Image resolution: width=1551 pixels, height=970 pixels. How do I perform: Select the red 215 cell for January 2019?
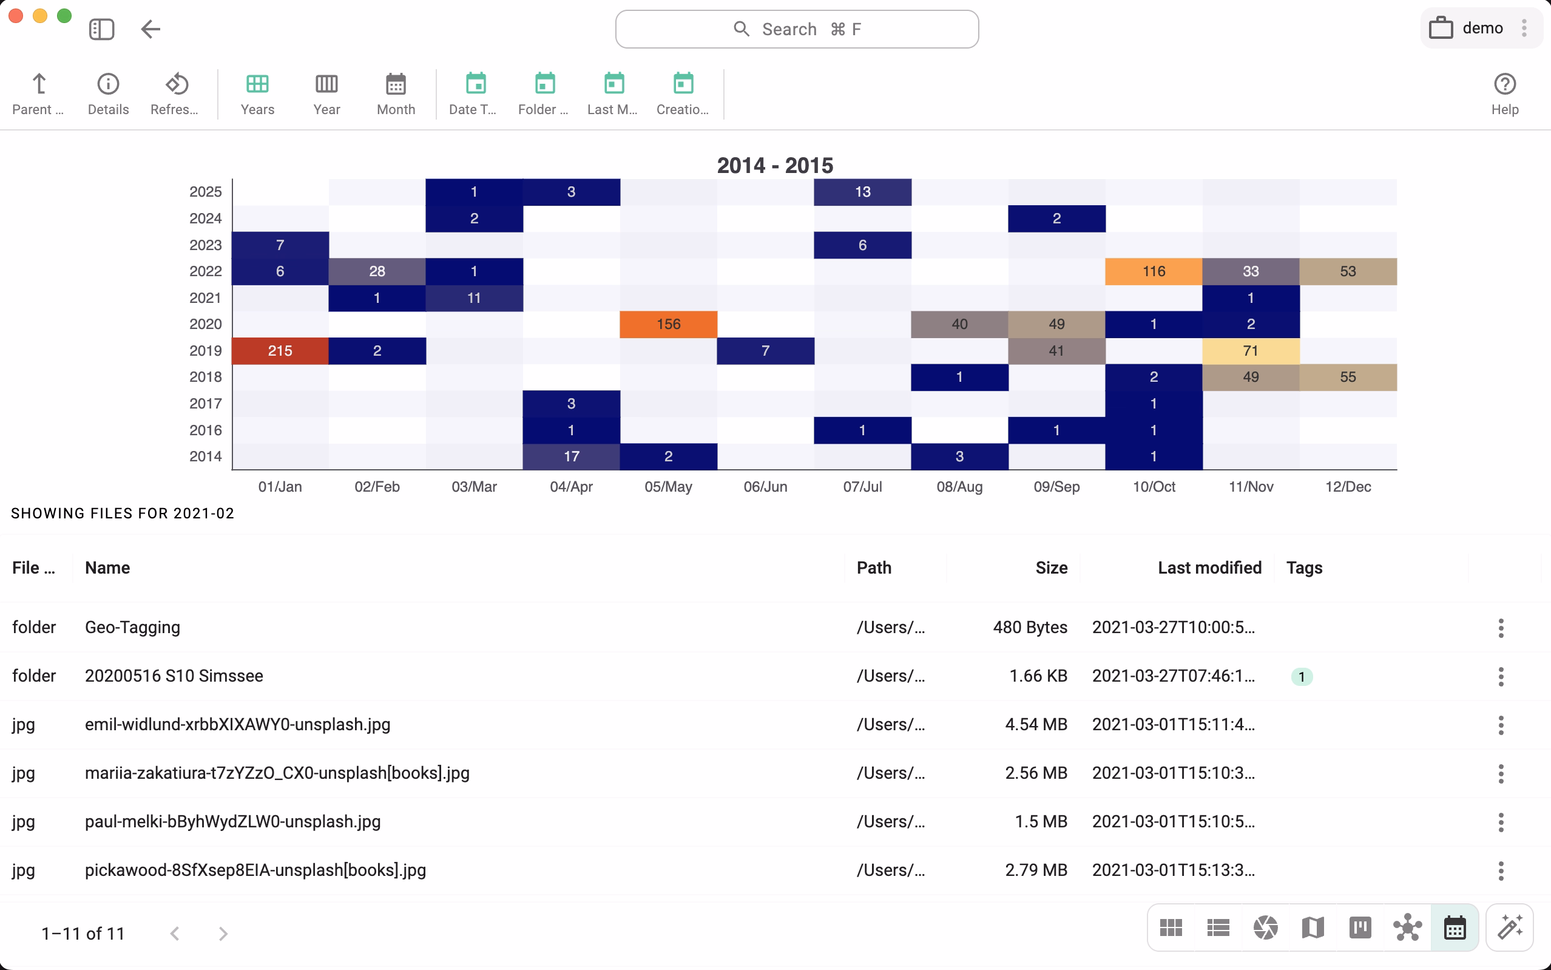pyautogui.click(x=280, y=350)
